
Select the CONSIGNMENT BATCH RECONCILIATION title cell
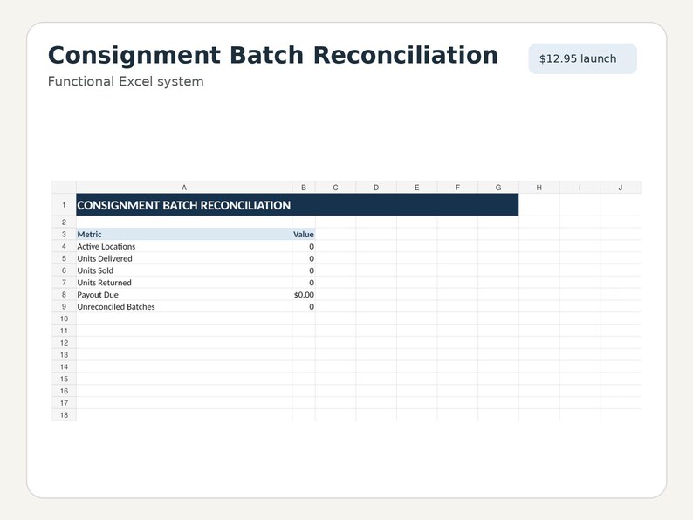coord(297,204)
